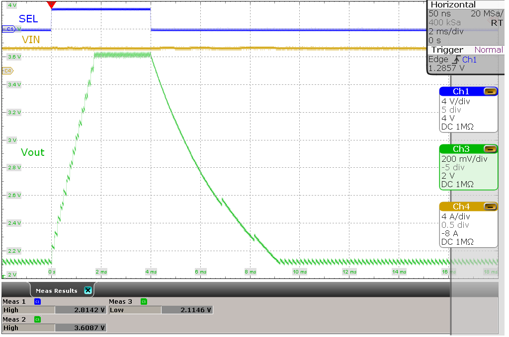Screen dimensions: 509x337
Task: Close the Meas Results panel
Action: pyautogui.click(x=88, y=290)
